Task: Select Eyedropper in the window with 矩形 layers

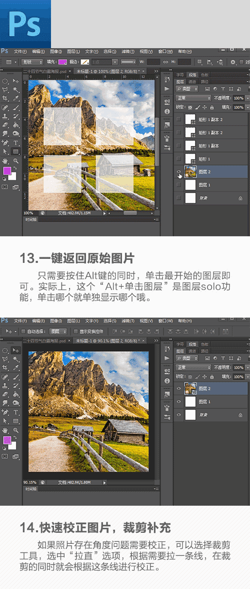Action: point(15,98)
